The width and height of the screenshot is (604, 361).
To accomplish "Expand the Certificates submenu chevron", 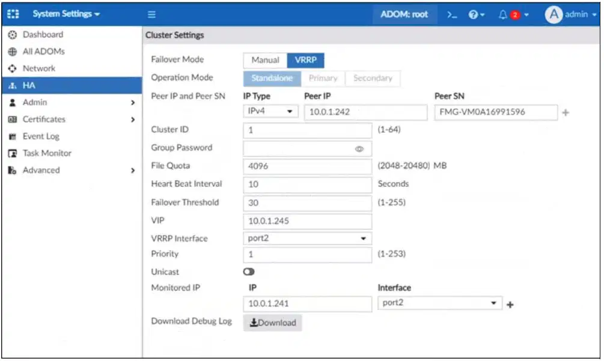I will (133, 120).
